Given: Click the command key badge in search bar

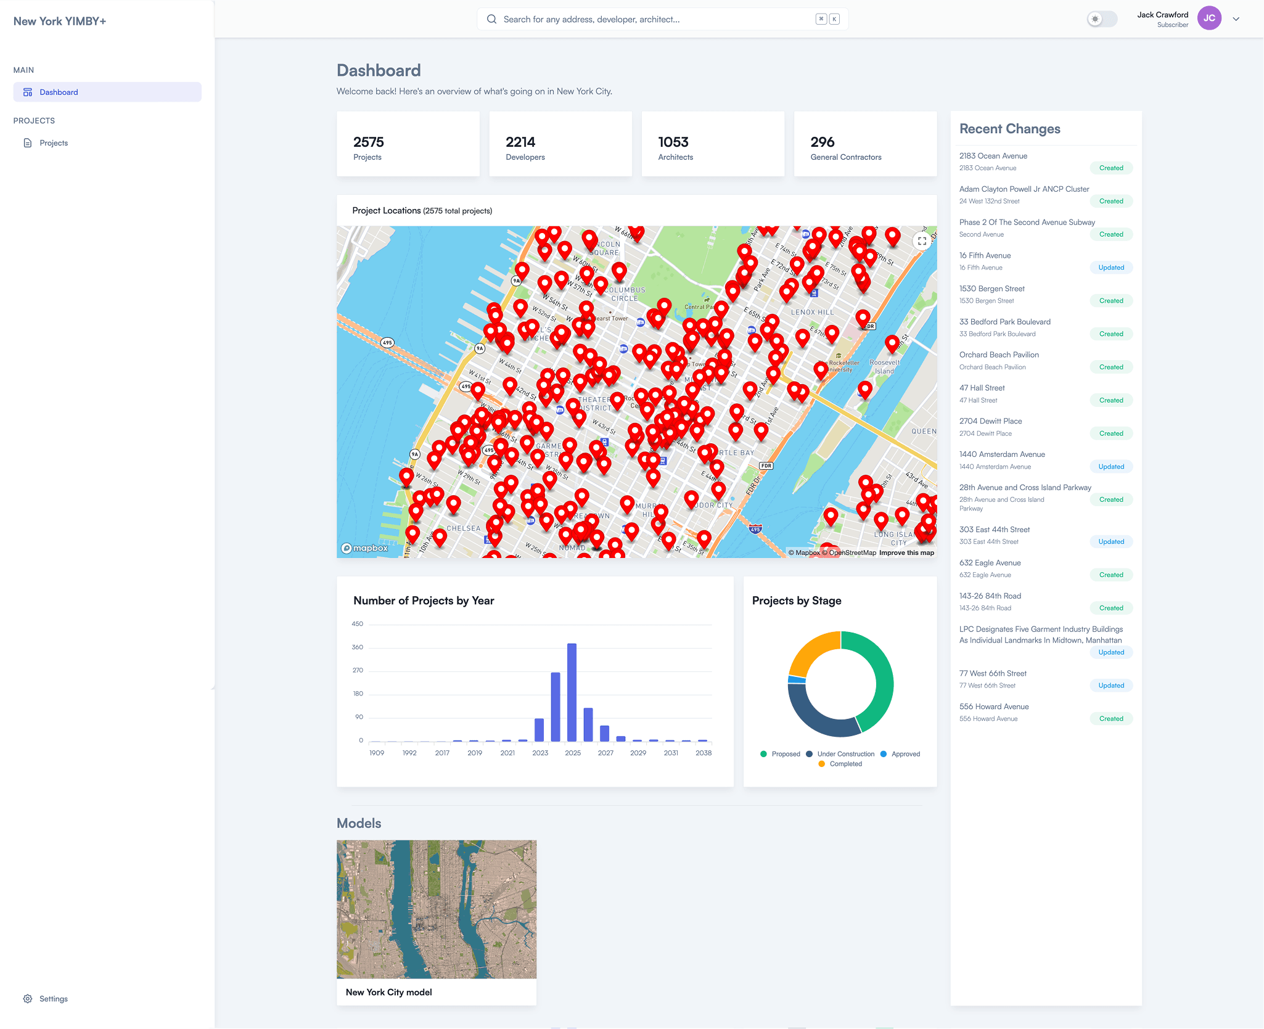Looking at the screenshot, I should (821, 18).
